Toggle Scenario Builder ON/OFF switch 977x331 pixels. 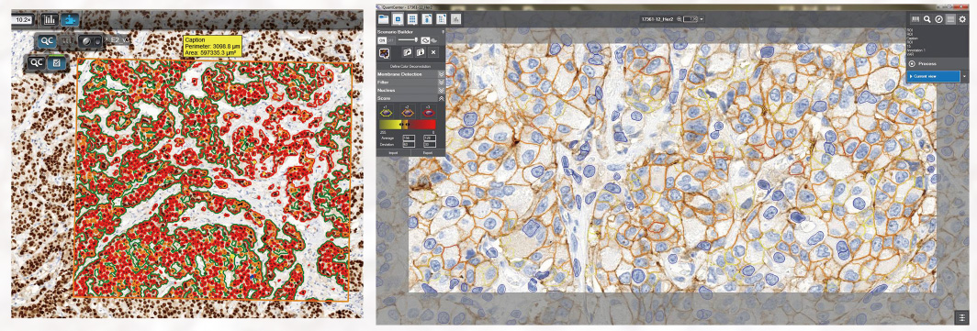384,39
